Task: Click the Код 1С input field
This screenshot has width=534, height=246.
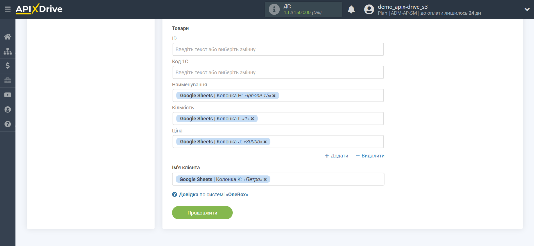Action: (x=278, y=73)
